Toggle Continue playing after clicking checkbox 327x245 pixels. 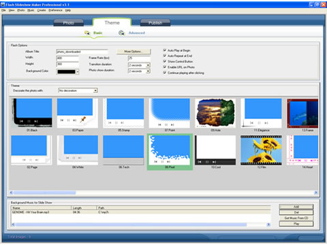165,73
